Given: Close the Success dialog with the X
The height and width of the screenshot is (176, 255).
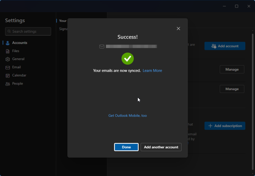Looking at the screenshot, I should 179,29.
